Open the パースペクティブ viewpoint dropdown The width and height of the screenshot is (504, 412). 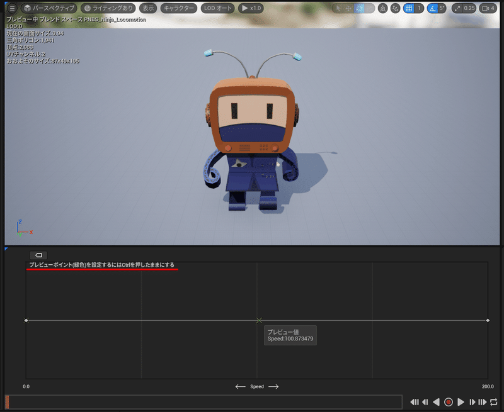tap(50, 8)
